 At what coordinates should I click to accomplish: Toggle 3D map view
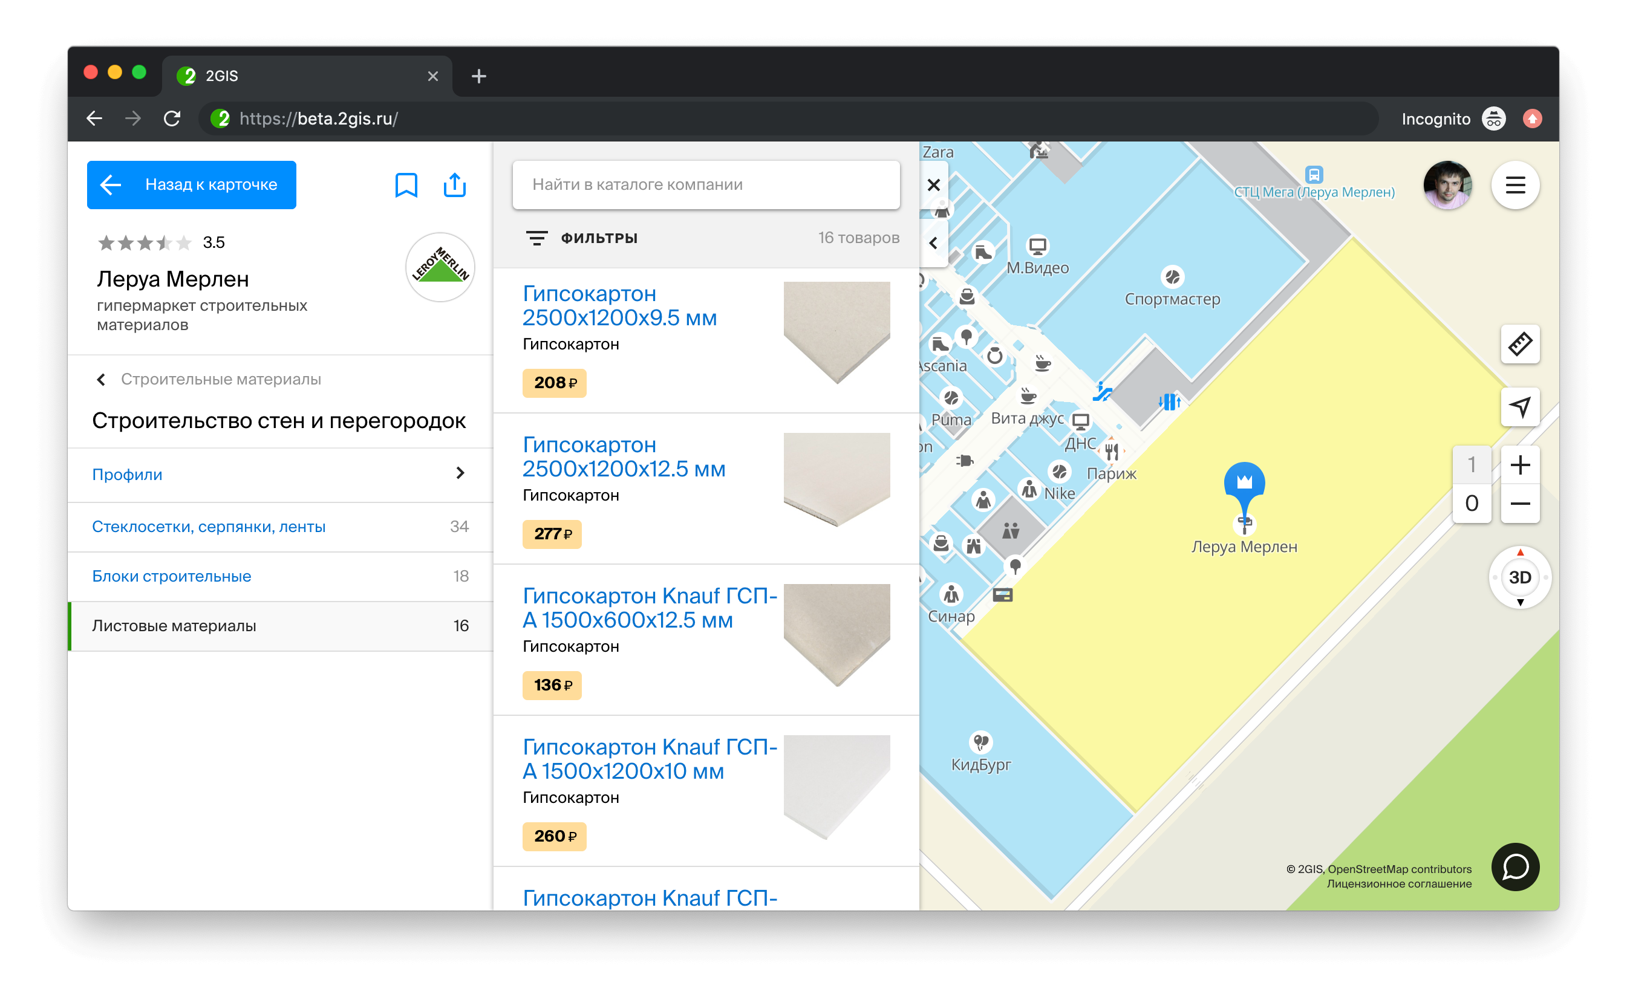pyautogui.click(x=1519, y=577)
